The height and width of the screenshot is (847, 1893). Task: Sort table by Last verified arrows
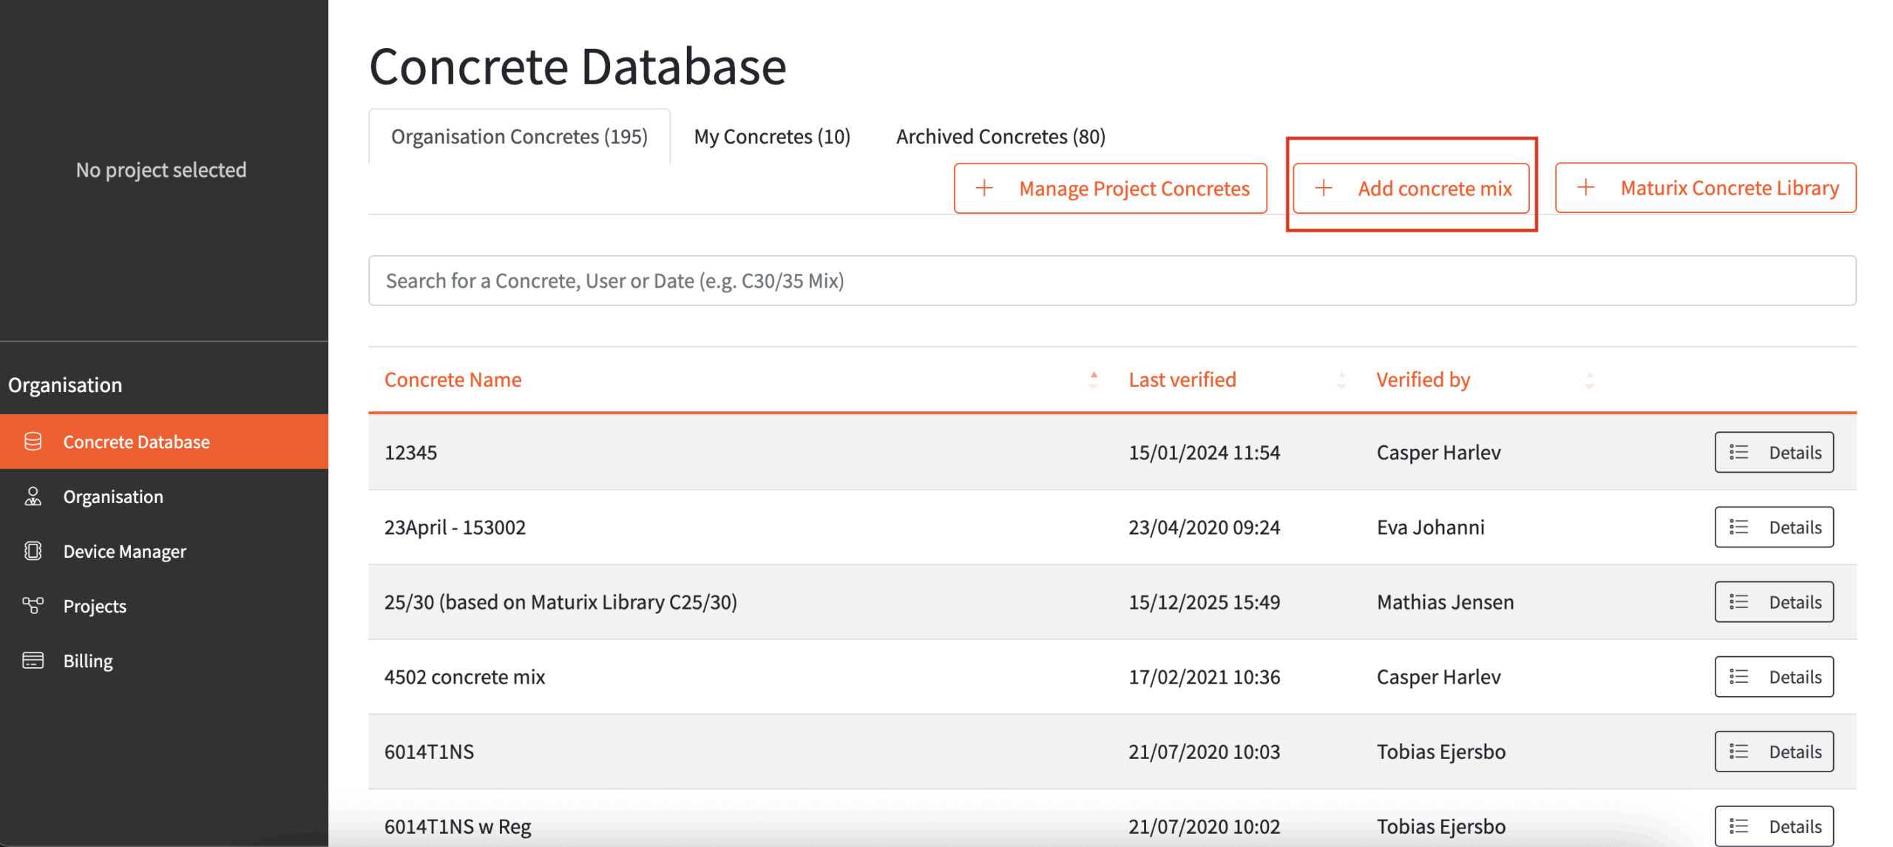[1341, 380]
